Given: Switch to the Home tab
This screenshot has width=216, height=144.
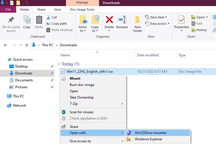Looking at the screenshot, I should (24, 9).
